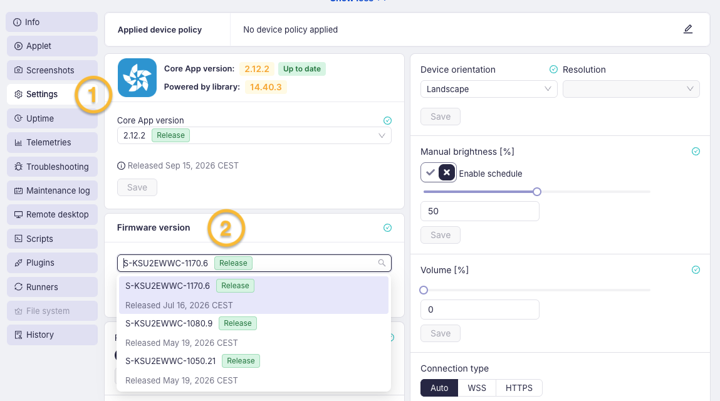
Task: Open the Remote desktop section
Action: tap(53, 214)
